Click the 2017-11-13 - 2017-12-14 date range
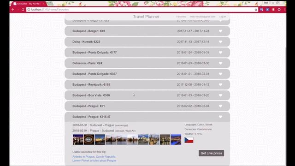This screenshot has height=166, width=295. [x=193, y=42]
